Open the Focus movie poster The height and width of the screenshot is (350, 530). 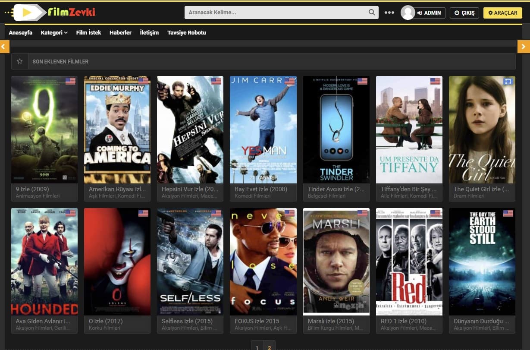coord(263,262)
